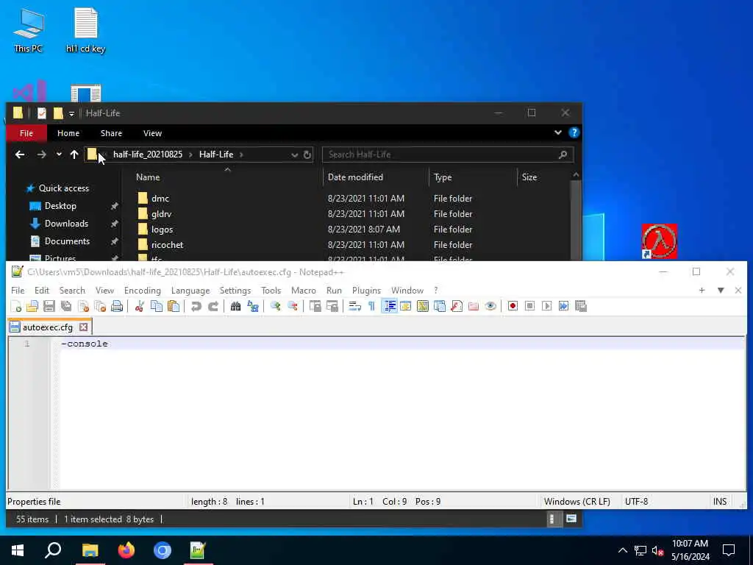Open Explorer File ribbon tab
The image size is (753, 565).
coord(26,133)
